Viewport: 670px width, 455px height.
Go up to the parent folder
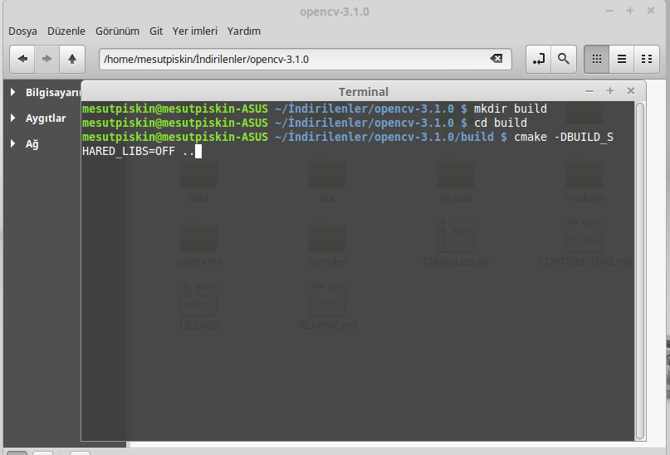73,59
